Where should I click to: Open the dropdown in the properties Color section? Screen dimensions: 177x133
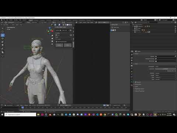click(x=165, y=66)
